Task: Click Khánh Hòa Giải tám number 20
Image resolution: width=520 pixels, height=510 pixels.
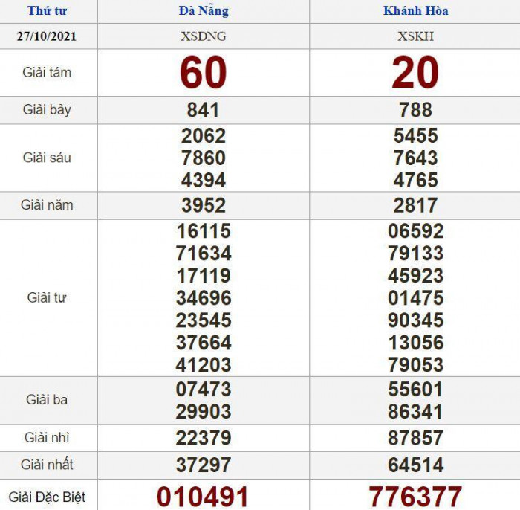Action: click(415, 73)
